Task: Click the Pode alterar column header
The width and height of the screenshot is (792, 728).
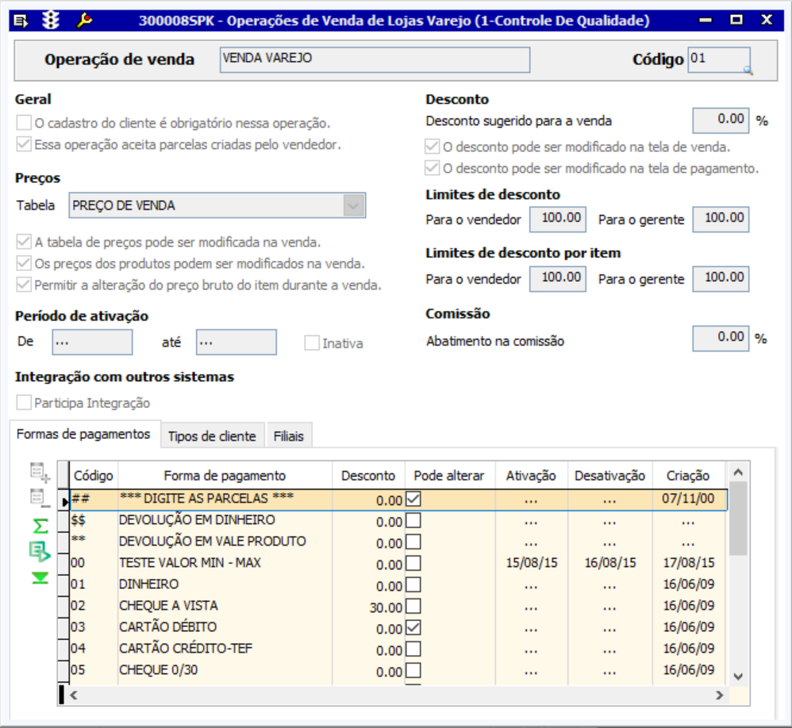Action: click(449, 476)
